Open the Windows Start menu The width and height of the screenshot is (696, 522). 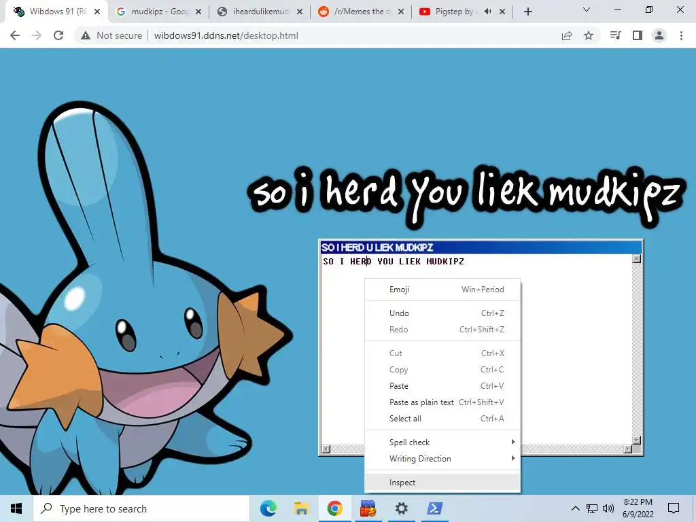[x=16, y=508]
